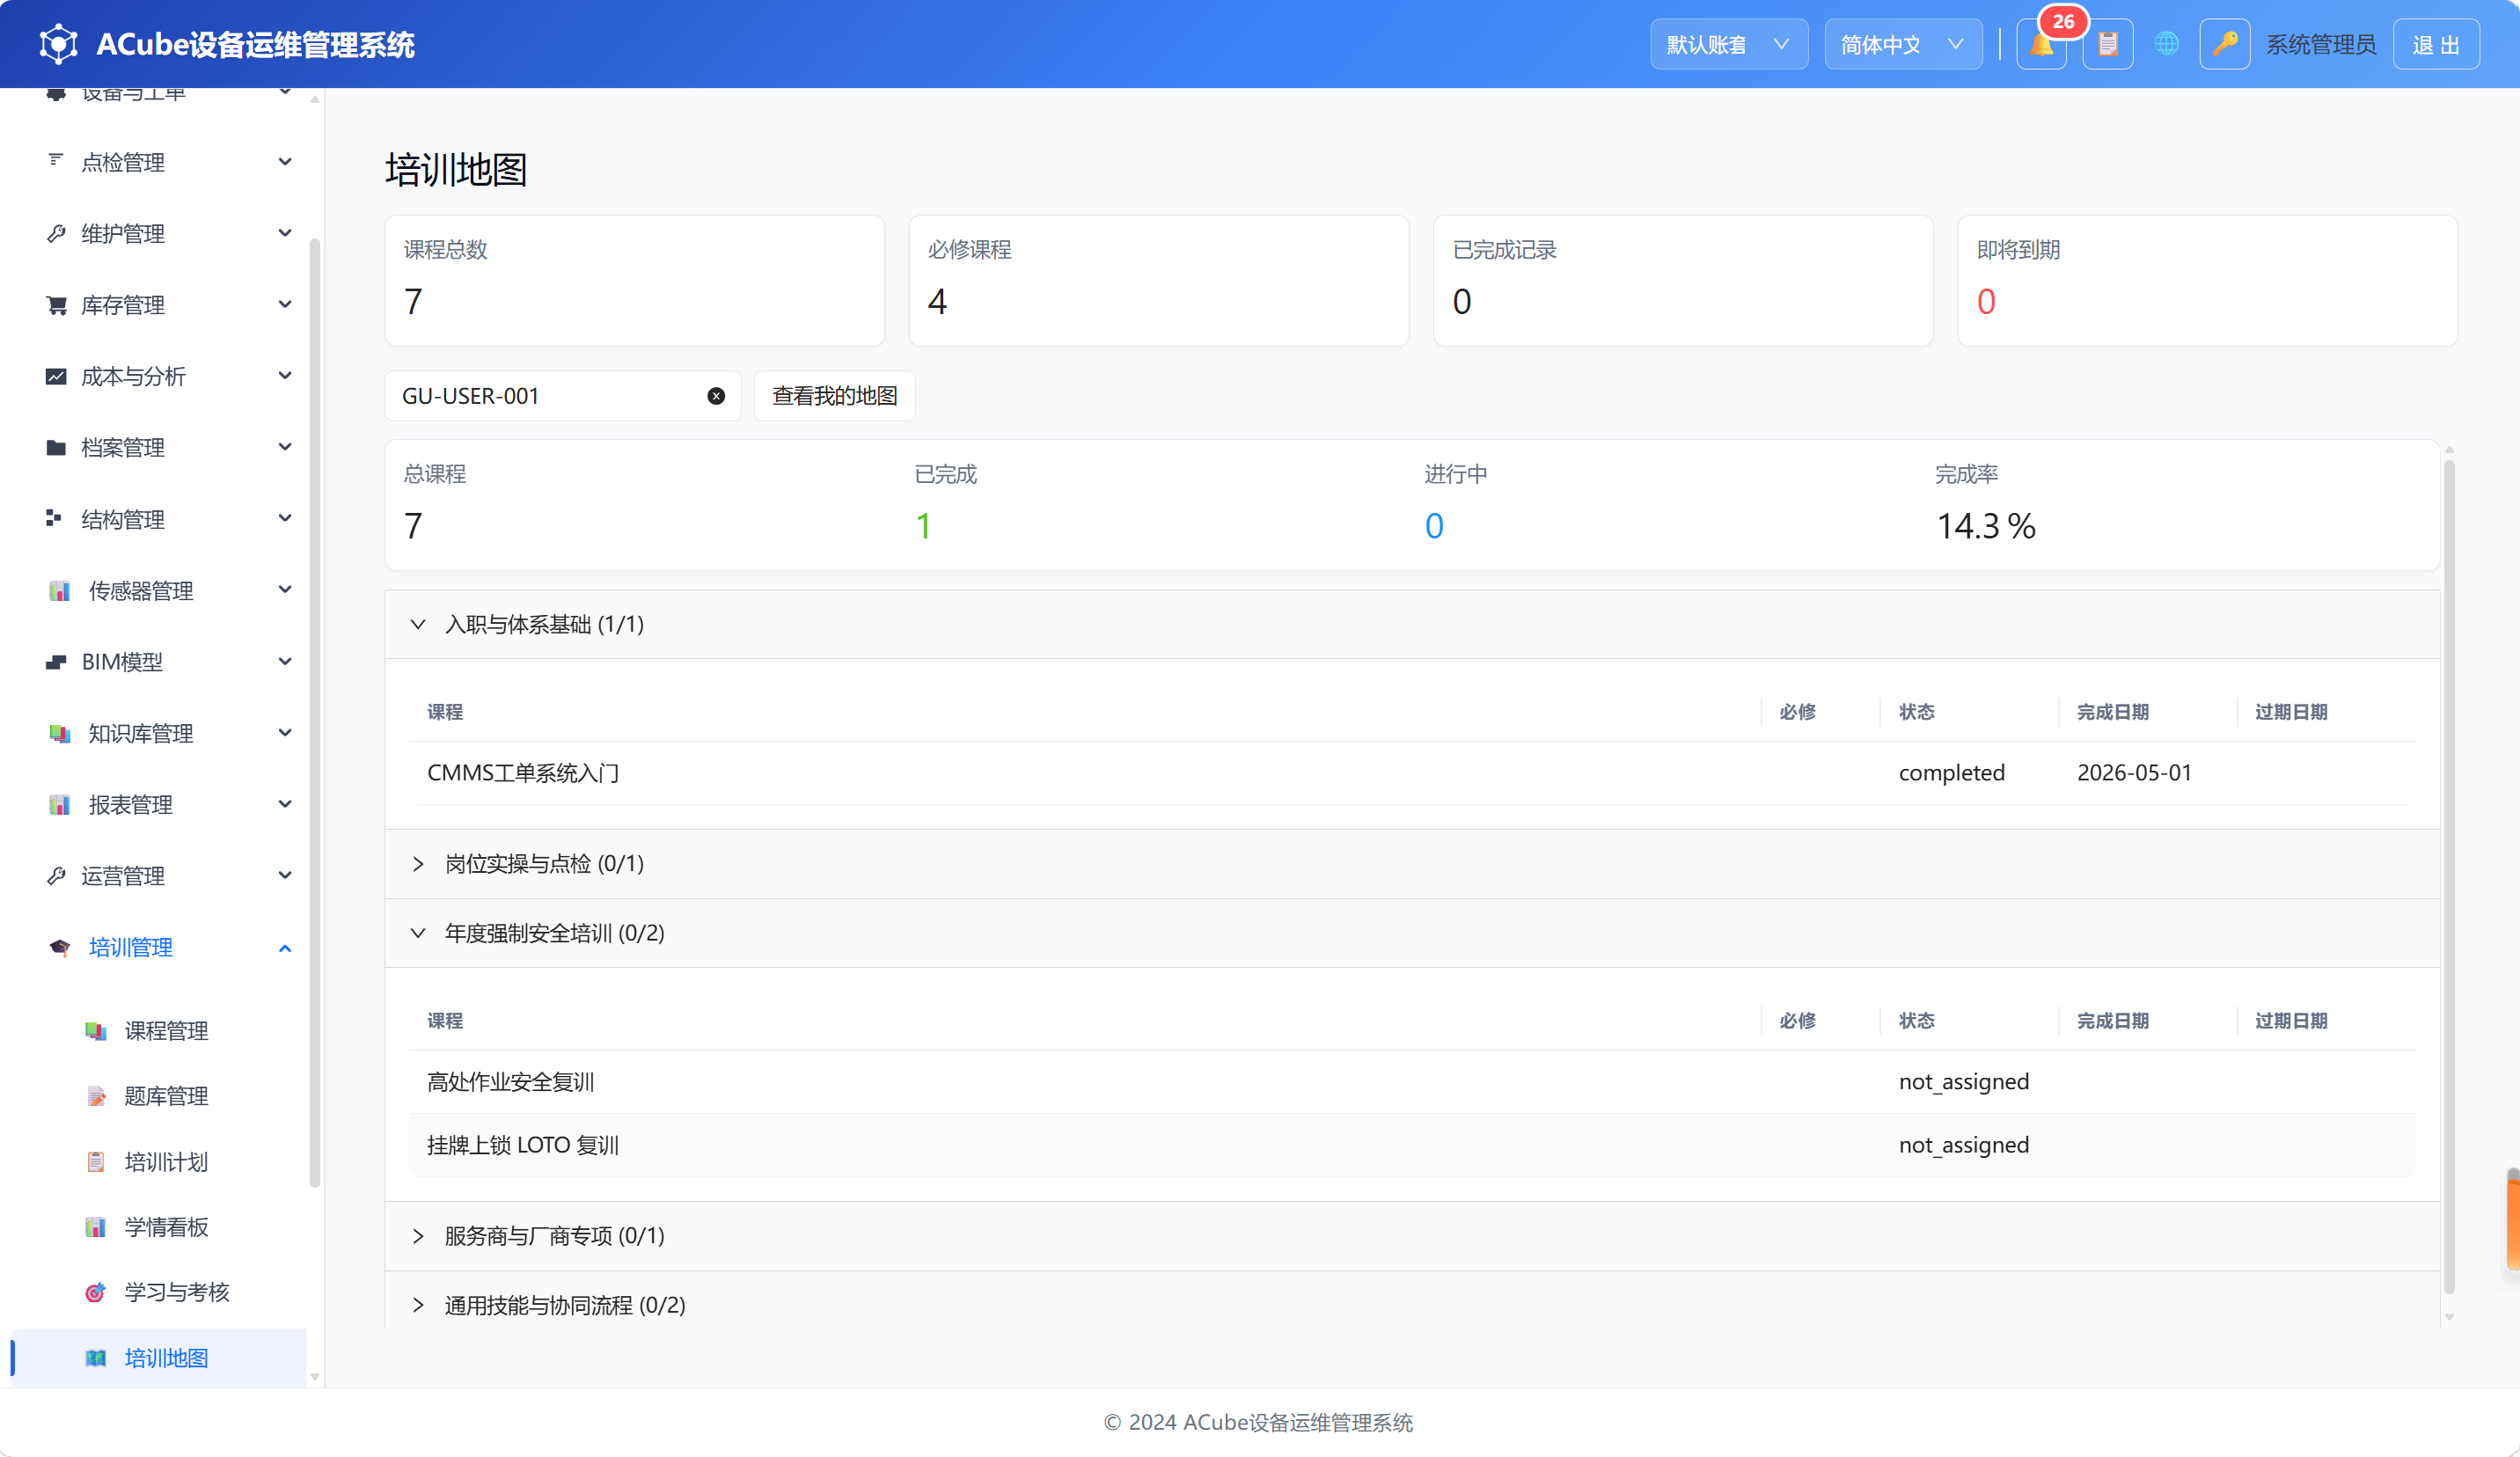Image resolution: width=2520 pixels, height=1457 pixels.
Task: Expand 服务商与厂商专项 (0/1) section
Action: point(1411,1235)
